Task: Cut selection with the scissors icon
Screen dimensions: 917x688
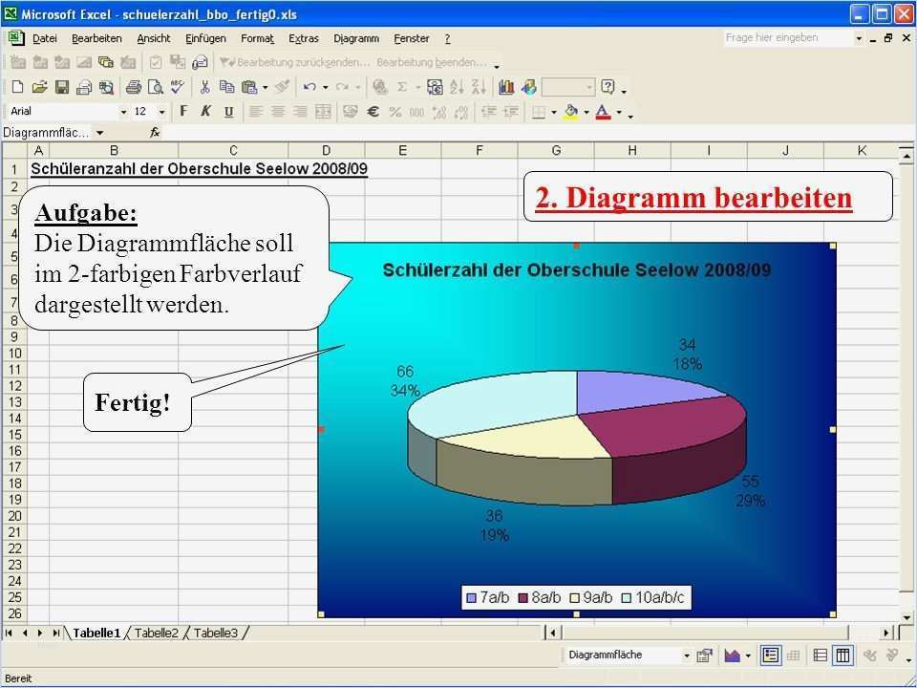Action: point(204,87)
